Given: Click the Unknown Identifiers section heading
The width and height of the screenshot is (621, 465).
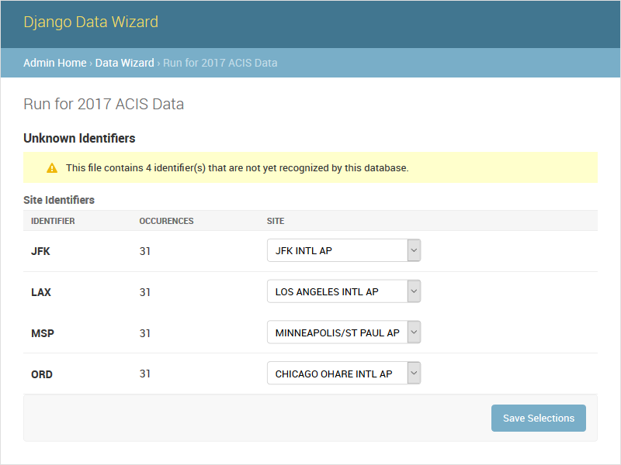Looking at the screenshot, I should (x=78, y=138).
